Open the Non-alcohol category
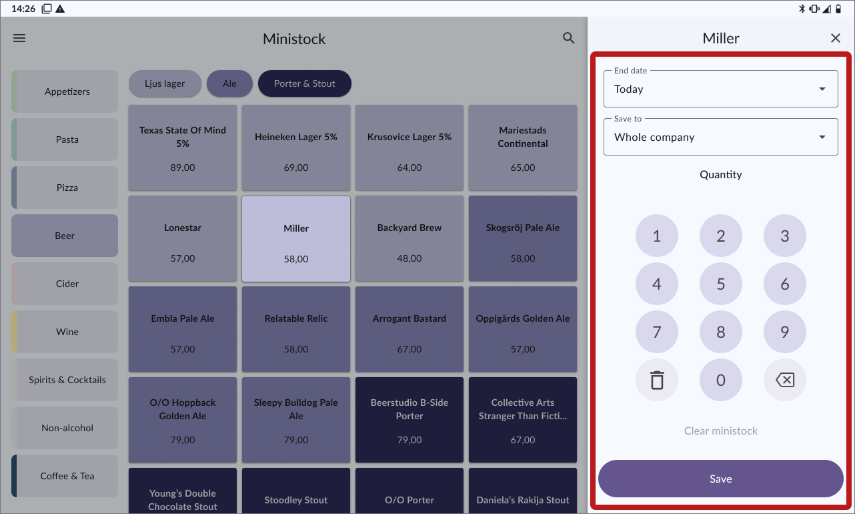 click(65, 428)
